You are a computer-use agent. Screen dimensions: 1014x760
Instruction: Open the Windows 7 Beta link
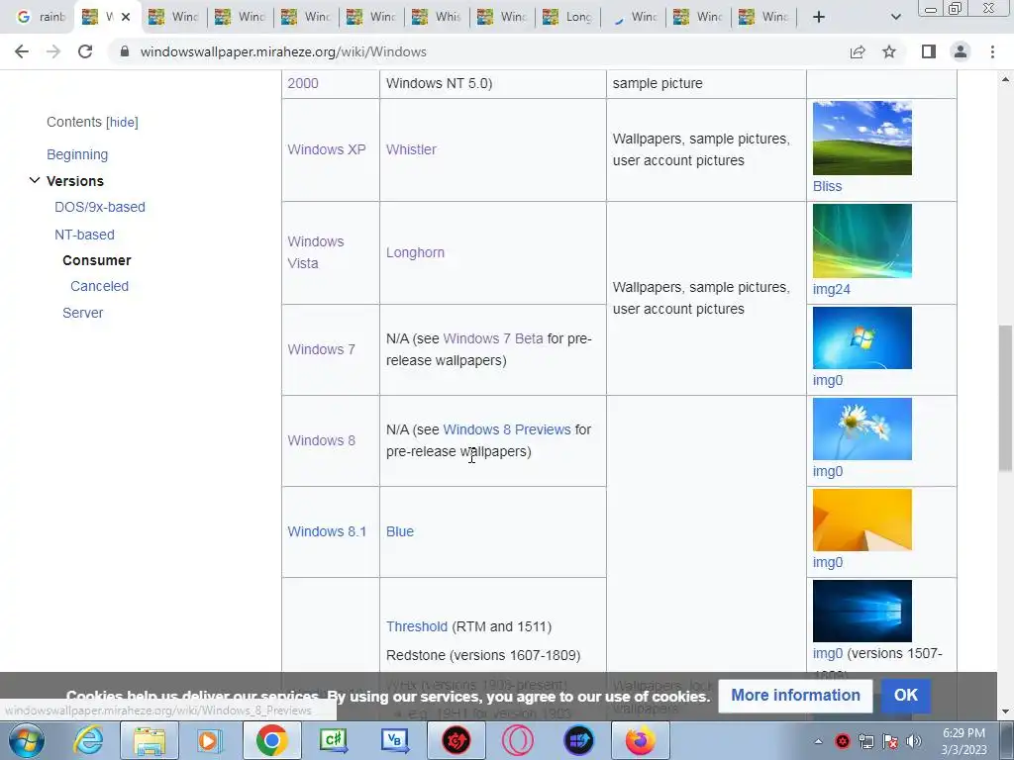493,338
